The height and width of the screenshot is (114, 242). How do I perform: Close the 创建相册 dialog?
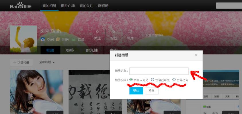[x=196, y=55]
